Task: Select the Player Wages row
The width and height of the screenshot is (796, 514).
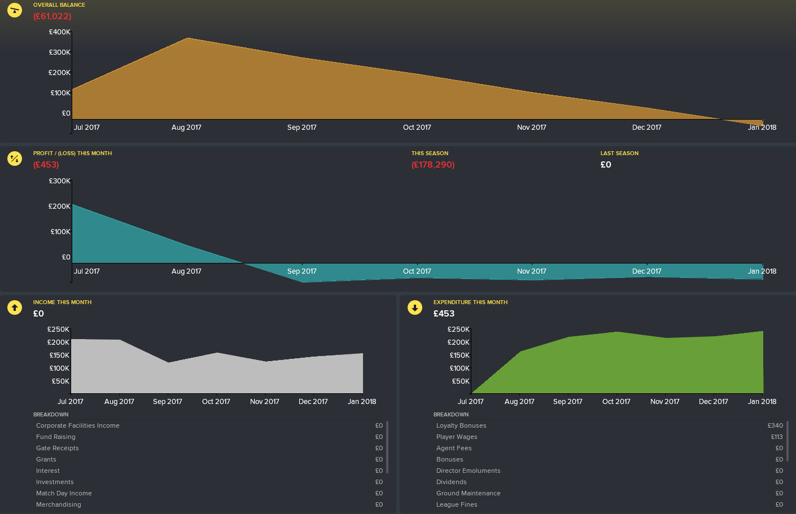Action: [x=610, y=437]
